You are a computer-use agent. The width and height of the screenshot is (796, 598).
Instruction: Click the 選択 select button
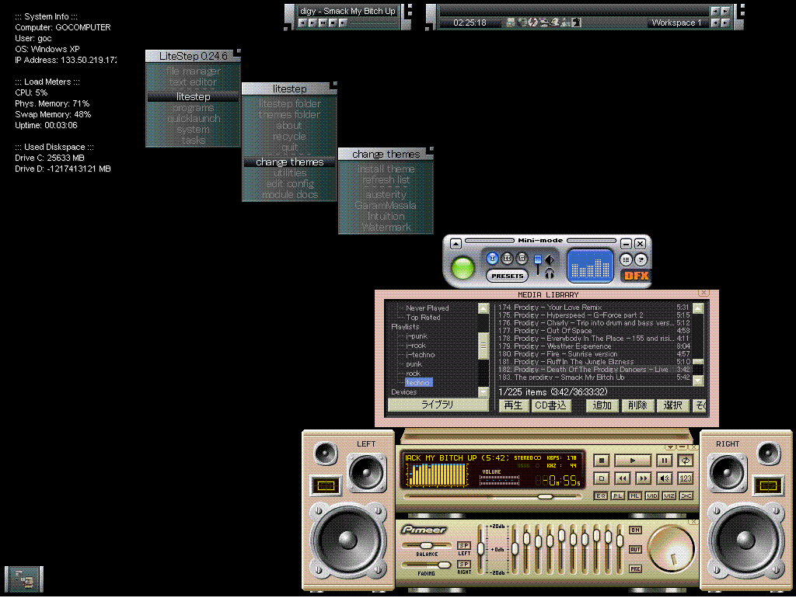(x=673, y=405)
